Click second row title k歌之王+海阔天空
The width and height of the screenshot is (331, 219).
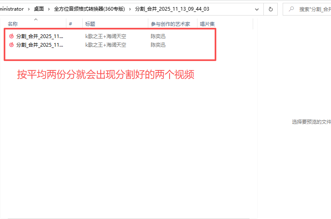[x=106, y=45]
